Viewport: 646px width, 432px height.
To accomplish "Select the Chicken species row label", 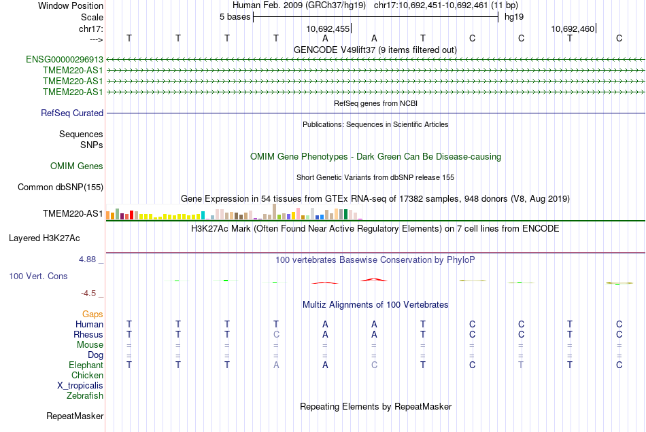I will point(87,375).
